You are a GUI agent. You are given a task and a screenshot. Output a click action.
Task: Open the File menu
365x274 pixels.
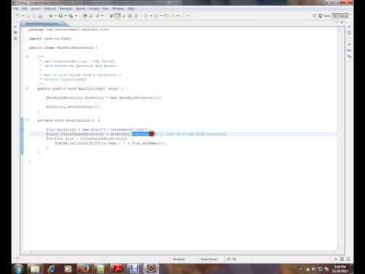click(16, 8)
